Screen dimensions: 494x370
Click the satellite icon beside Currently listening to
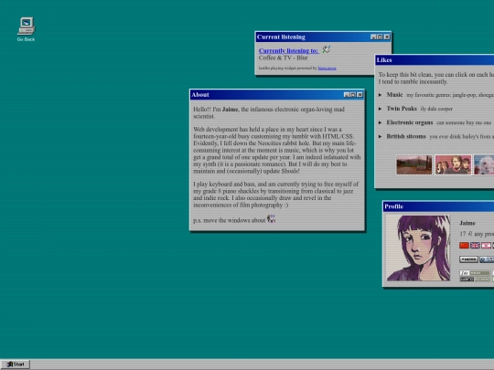[327, 49]
